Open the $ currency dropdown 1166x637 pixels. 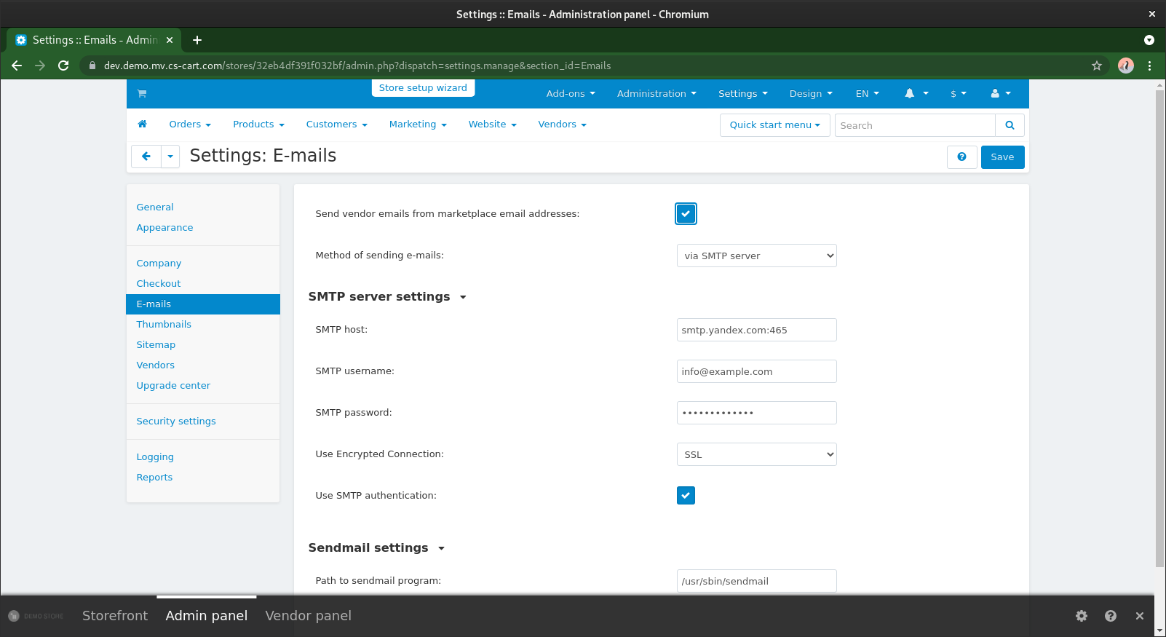click(959, 93)
